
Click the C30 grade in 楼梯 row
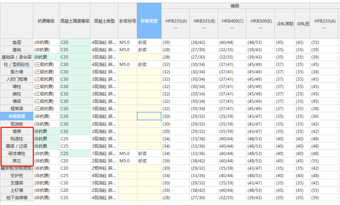click(x=75, y=131)
